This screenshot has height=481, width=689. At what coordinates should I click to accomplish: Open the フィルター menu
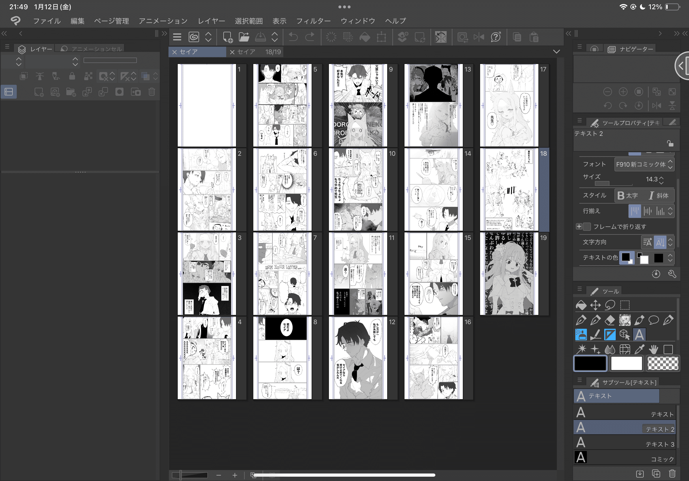tap(313, 21)
